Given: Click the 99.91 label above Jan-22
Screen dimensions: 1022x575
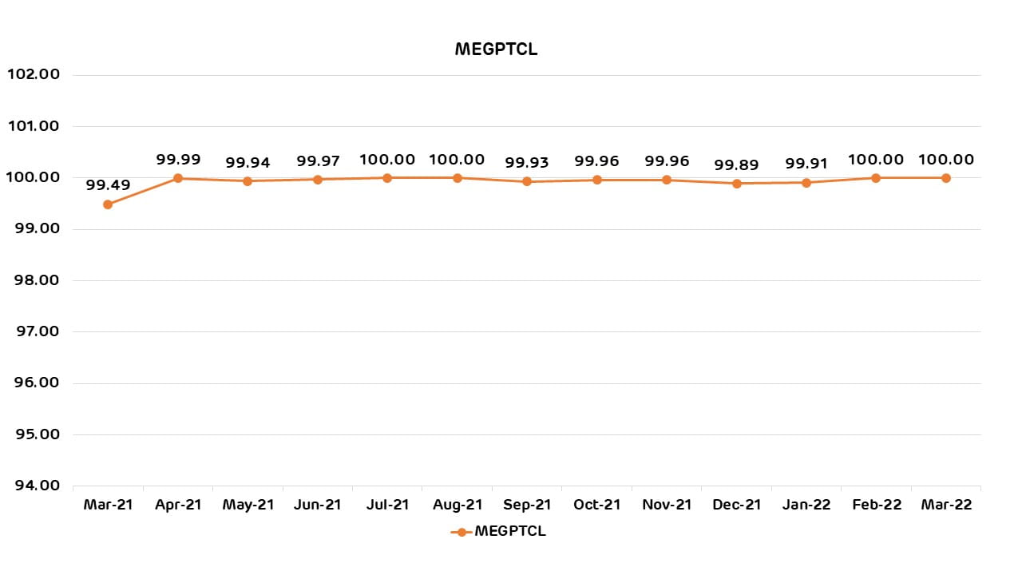Looking at the screenshot, I should pyautogui.click(x=806, y=164).
